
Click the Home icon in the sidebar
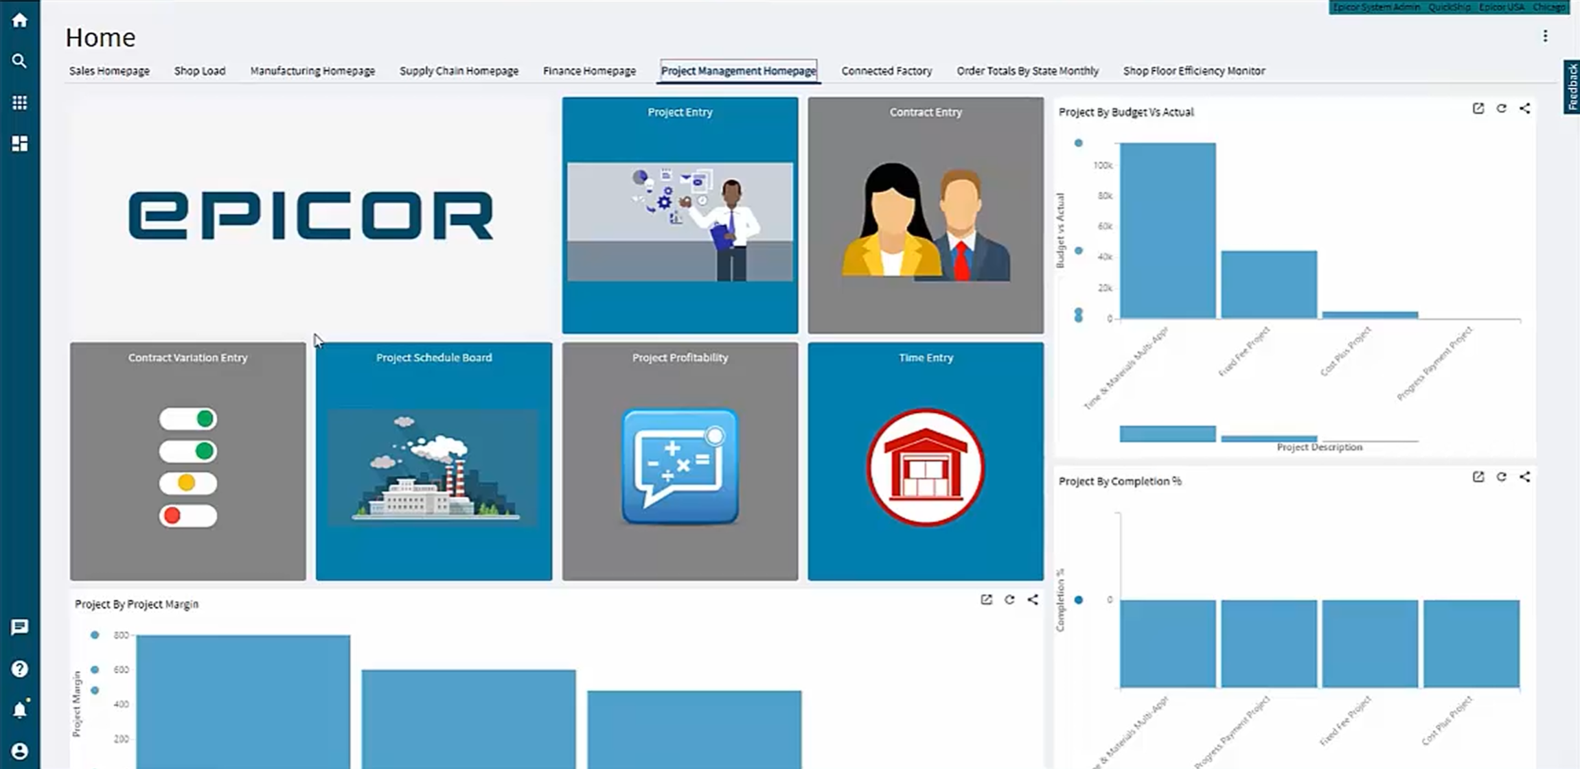(19, 20)
